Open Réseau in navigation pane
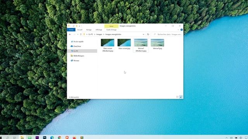Screen dimensions: 248x139 75,61
